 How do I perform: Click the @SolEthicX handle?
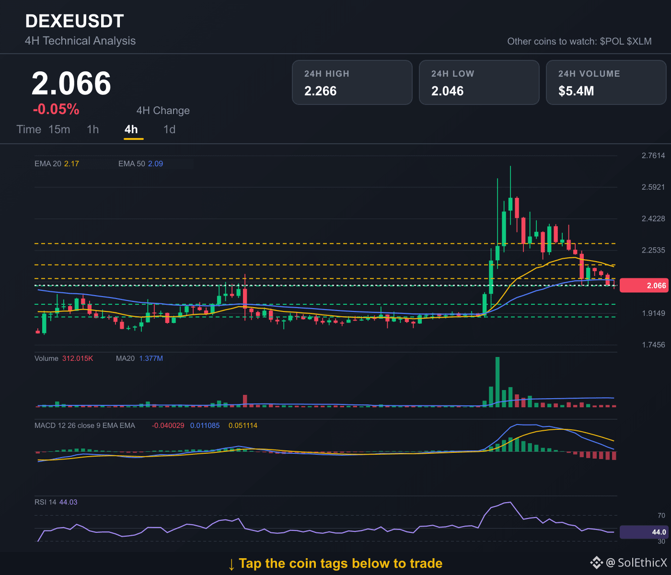tap(636, 563)
